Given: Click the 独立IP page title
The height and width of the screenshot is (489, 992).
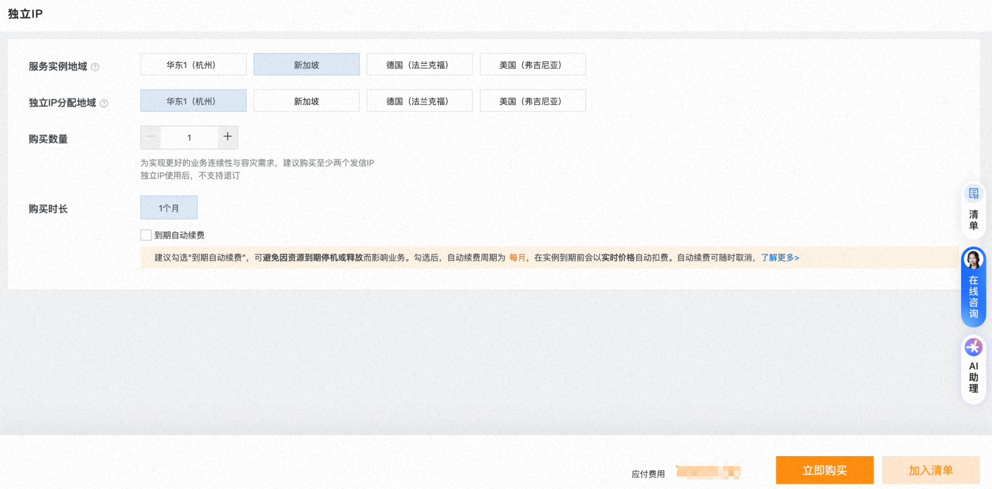Looking at the screenshot, I should click(26, 13).
